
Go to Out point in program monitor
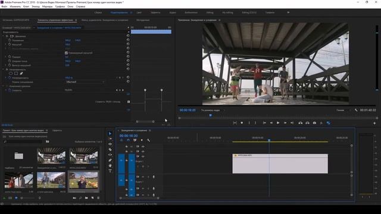[x=292, y=123]
